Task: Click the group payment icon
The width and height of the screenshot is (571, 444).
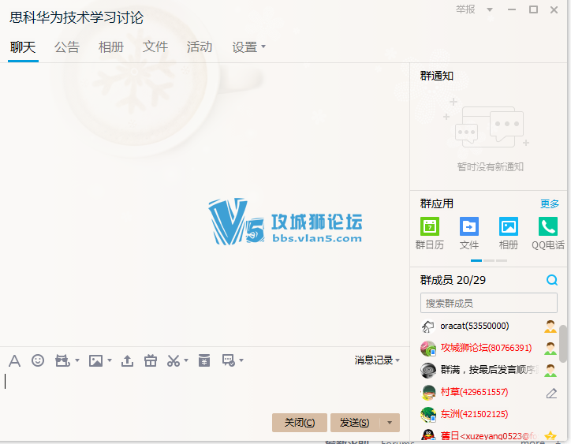Action: (204, 360)
